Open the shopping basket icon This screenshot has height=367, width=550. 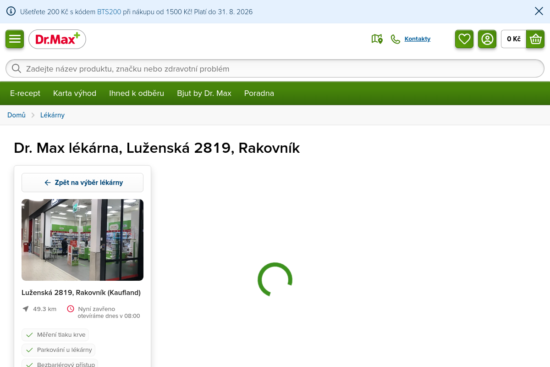(535, 39)
